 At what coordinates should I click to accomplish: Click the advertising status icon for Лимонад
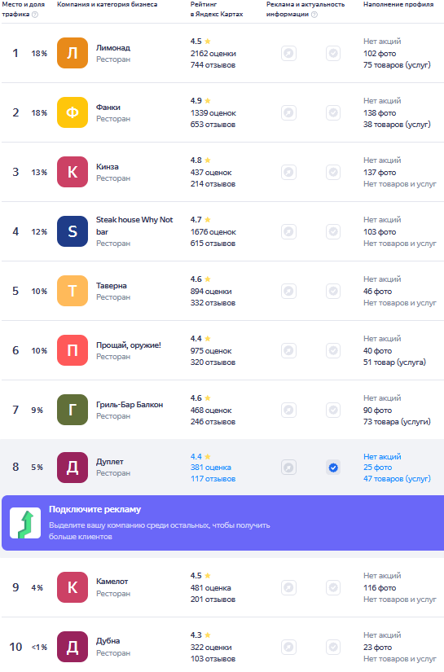pyautogui.click(x=289, y=54)
